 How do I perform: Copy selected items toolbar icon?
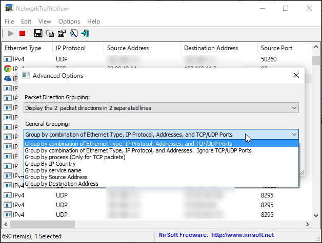(50, 33)
